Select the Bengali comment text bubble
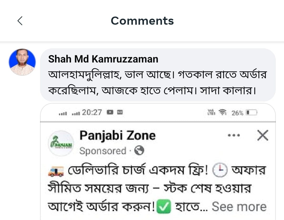The height and width of the screenshot is (220, 284). pyautogui.click(x=157, y=83)
